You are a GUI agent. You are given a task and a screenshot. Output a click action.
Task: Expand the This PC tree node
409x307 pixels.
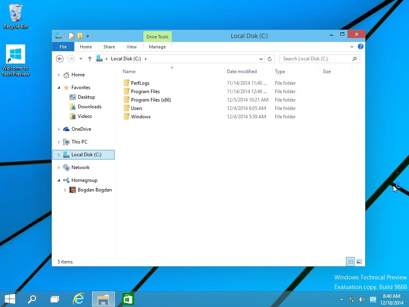tap(59, 142)
